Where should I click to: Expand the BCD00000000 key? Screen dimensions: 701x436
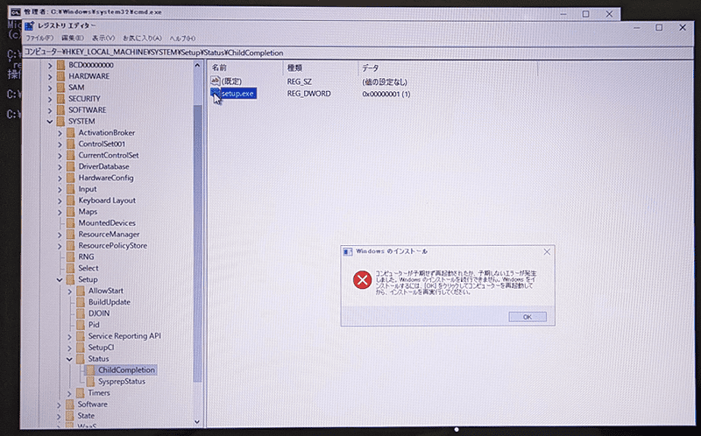coord(50,65)
